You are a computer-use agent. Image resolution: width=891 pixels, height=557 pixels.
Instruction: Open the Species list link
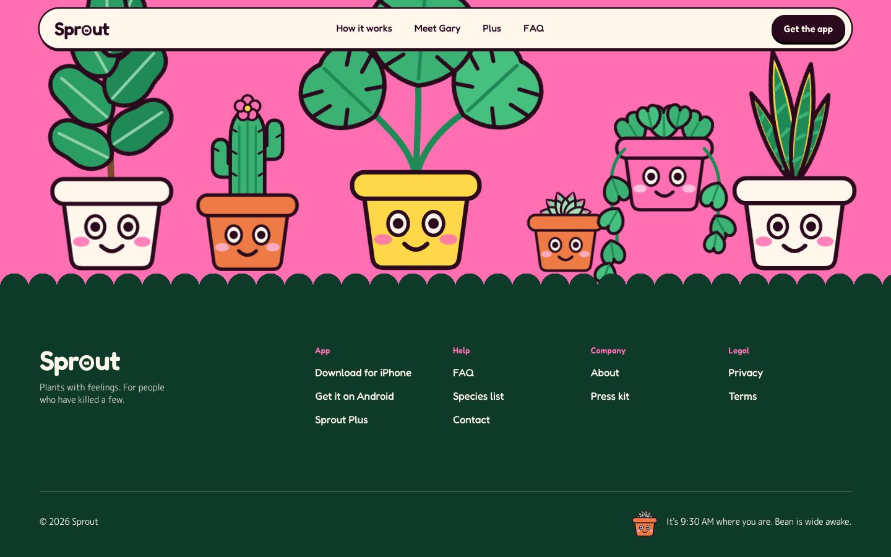(478, 396)
